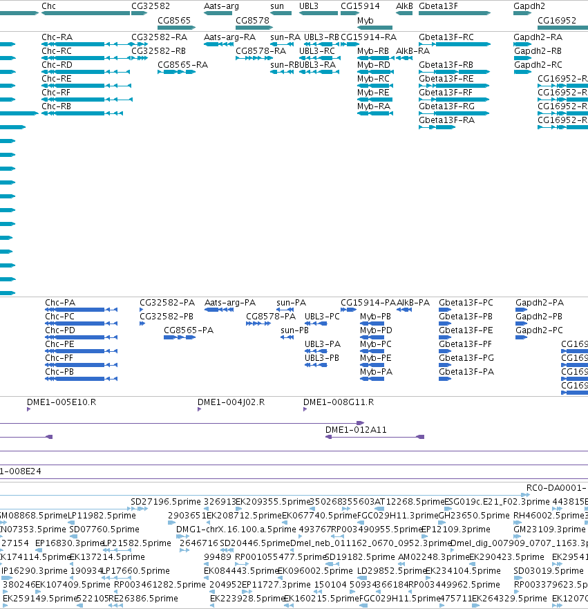The image size is (588, 609).
Task: Click the AlkB gene label
Action: [404, 6]
